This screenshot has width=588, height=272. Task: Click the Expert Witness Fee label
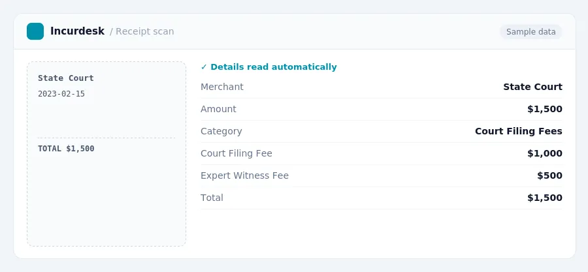244,175
